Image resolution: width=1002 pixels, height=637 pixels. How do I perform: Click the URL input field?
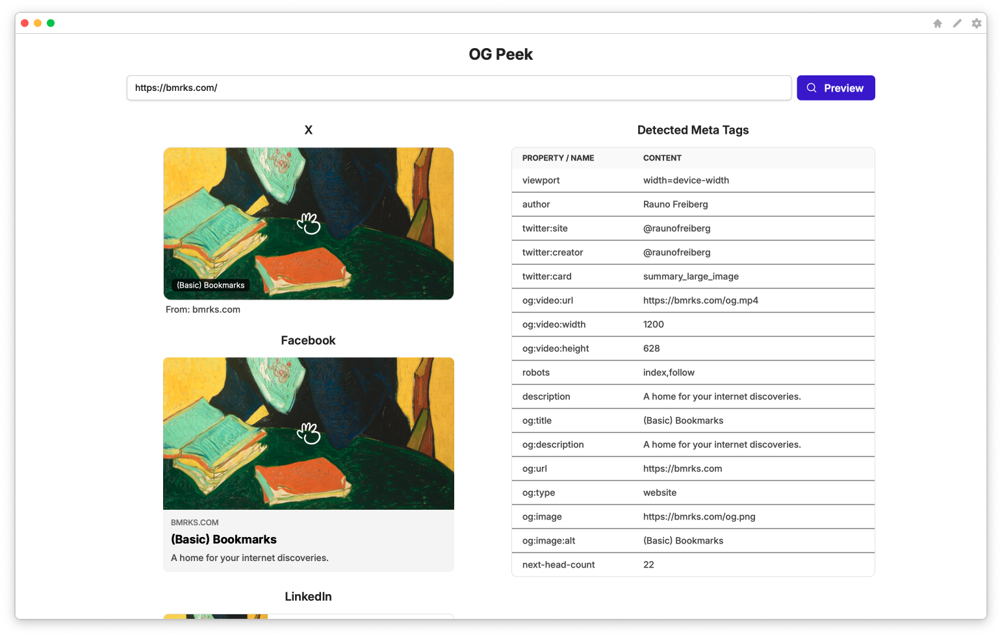click(458, 88)
